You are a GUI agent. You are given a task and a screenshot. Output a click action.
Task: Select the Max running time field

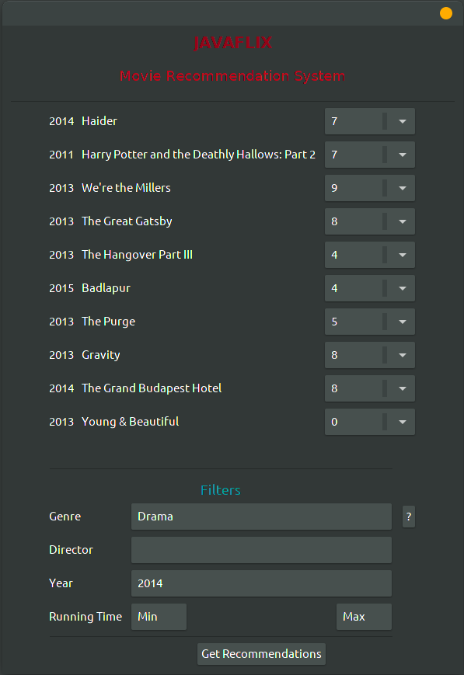pyautogui.click(x=364, y=617)
